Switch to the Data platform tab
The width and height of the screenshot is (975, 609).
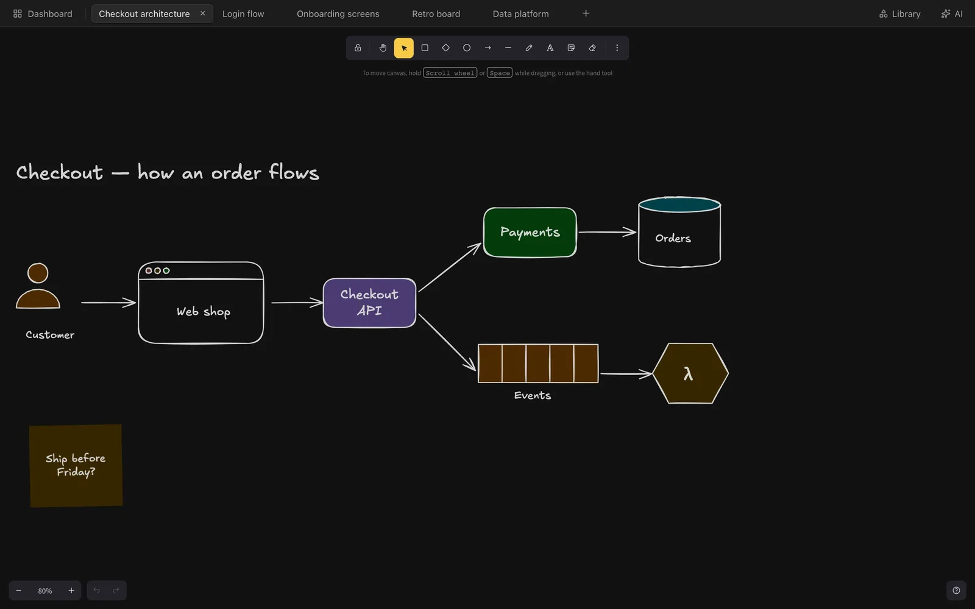pyautogui.click(x=521, y=13)
